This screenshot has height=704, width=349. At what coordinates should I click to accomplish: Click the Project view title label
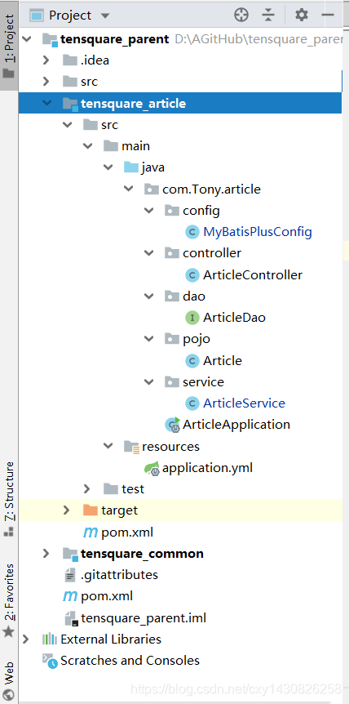(70, 16)
